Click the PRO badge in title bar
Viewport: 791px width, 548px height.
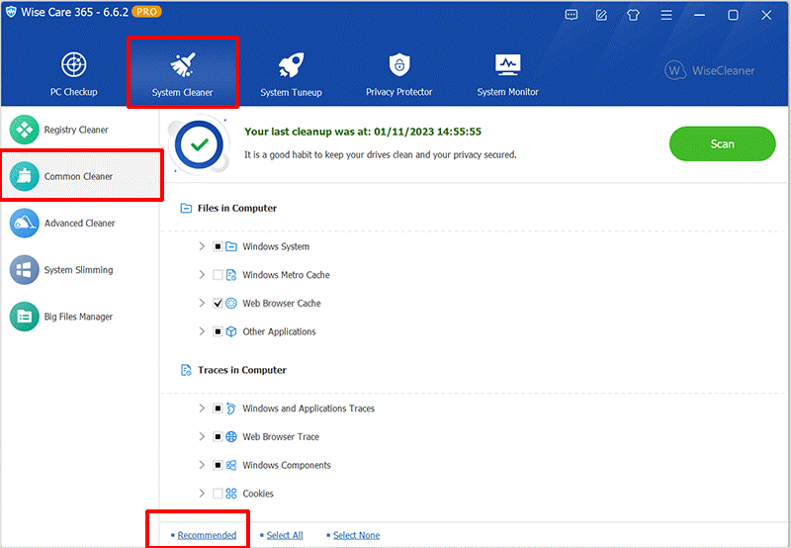tap(146, 12)
